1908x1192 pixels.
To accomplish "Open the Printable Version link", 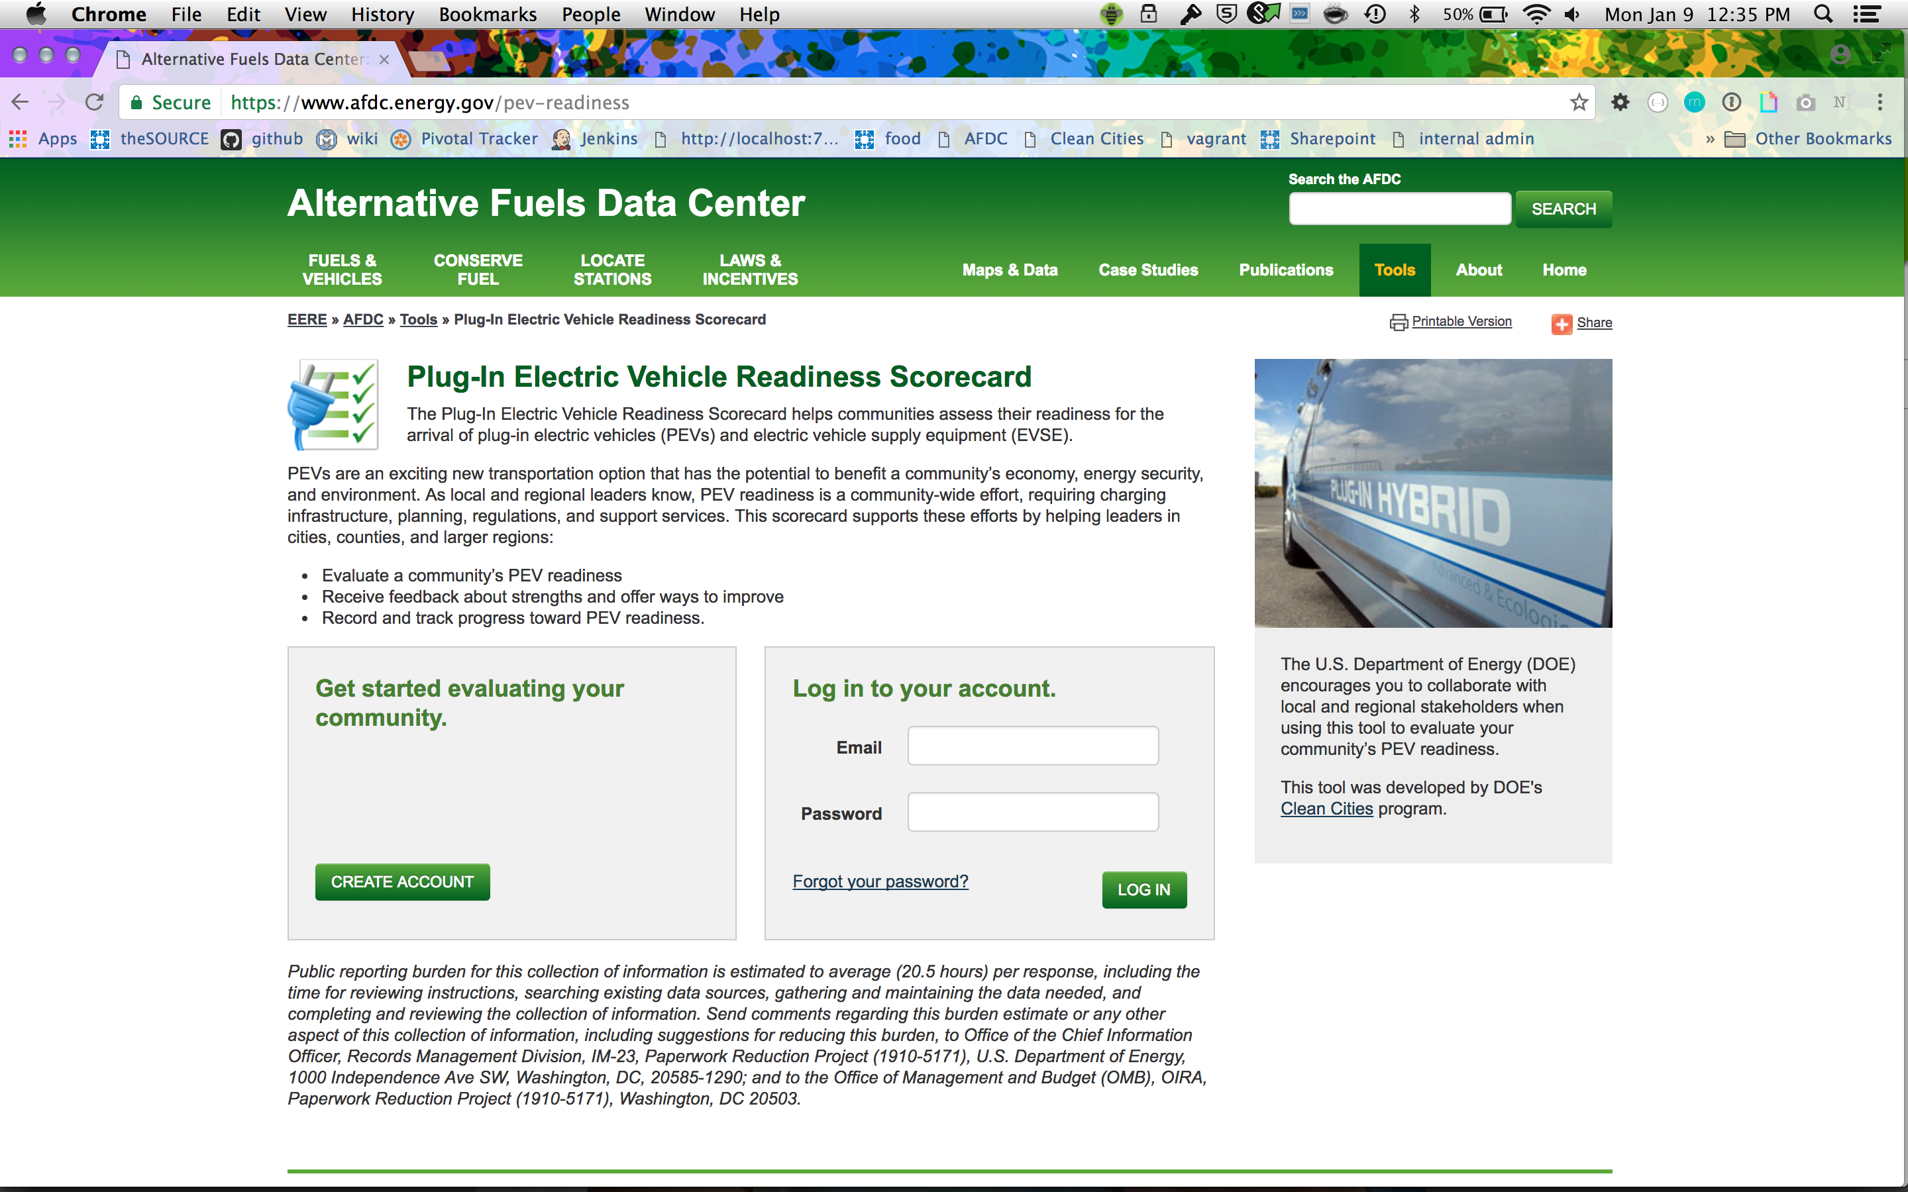I will pos(1461,322).
